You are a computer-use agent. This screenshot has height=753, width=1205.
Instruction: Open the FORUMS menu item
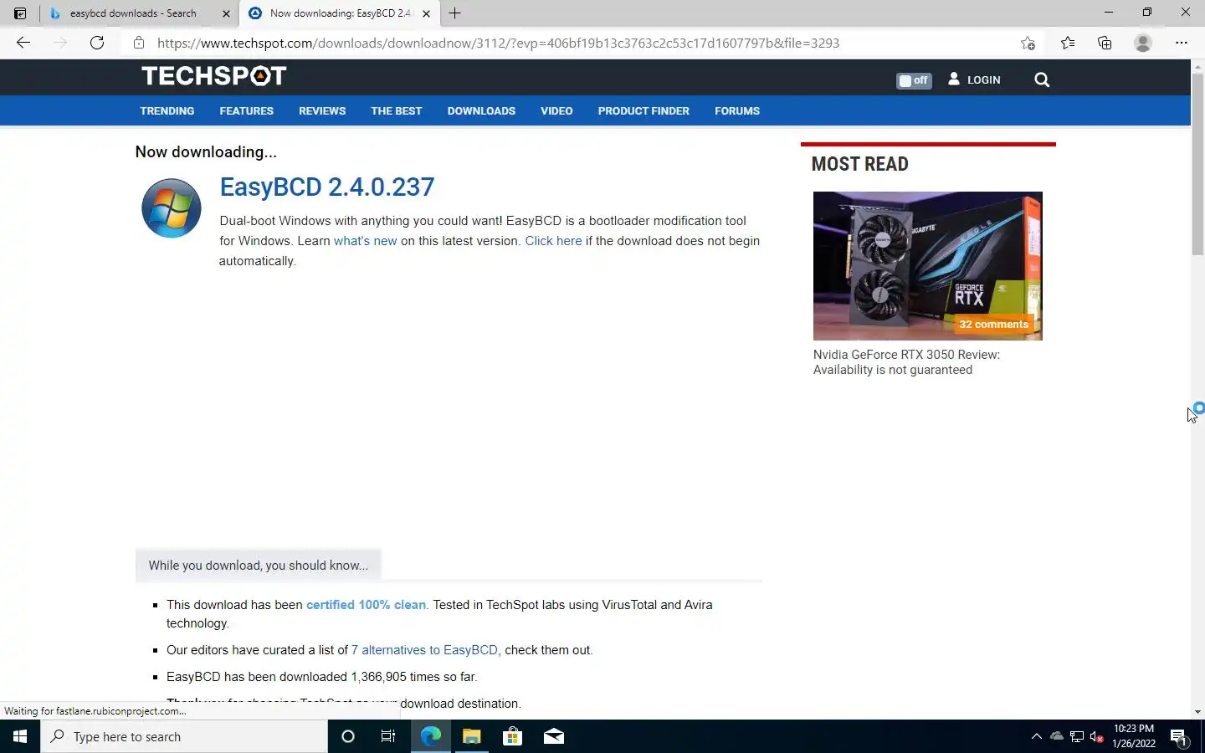click(737, 110)
